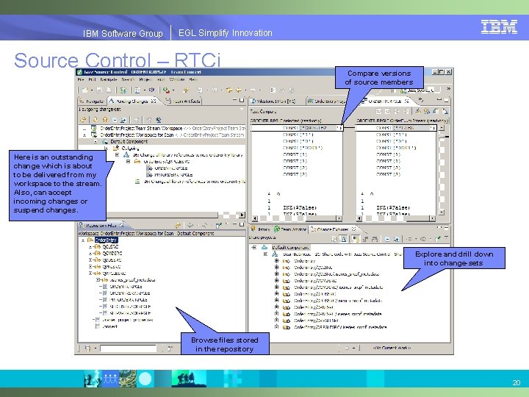Open the run/debug launch toolbar icon
Viewport: 529px width, 397px height.
166,90
